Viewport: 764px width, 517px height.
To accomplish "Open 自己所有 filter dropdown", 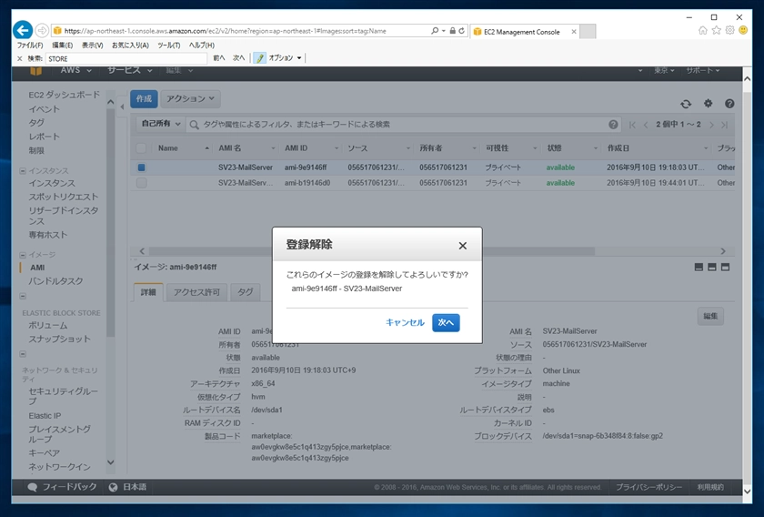I will 160,124.
